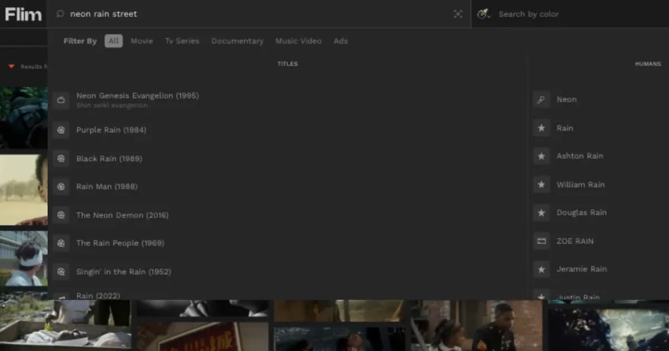Open Purple Rain (1984)
This screenshot has width=669, height=351.
(111, 130)
